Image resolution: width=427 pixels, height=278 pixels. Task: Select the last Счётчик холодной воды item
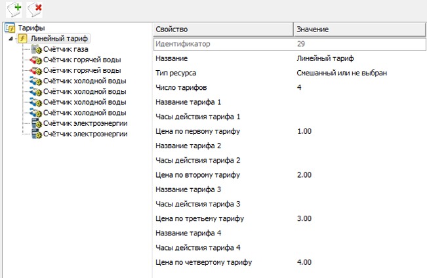tap(85, 113)
